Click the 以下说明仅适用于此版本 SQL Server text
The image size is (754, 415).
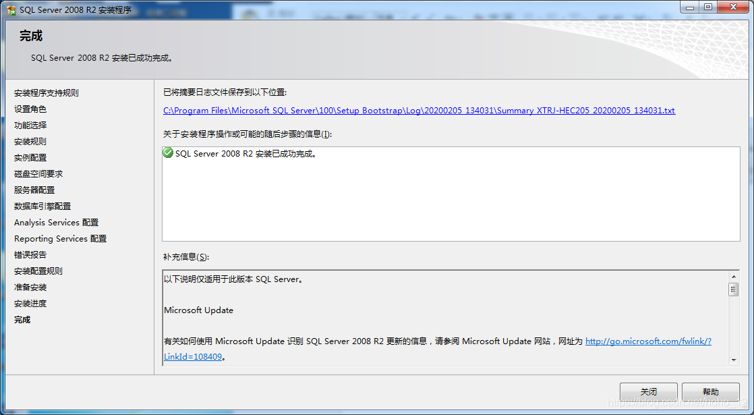click(x=234, y=279)
